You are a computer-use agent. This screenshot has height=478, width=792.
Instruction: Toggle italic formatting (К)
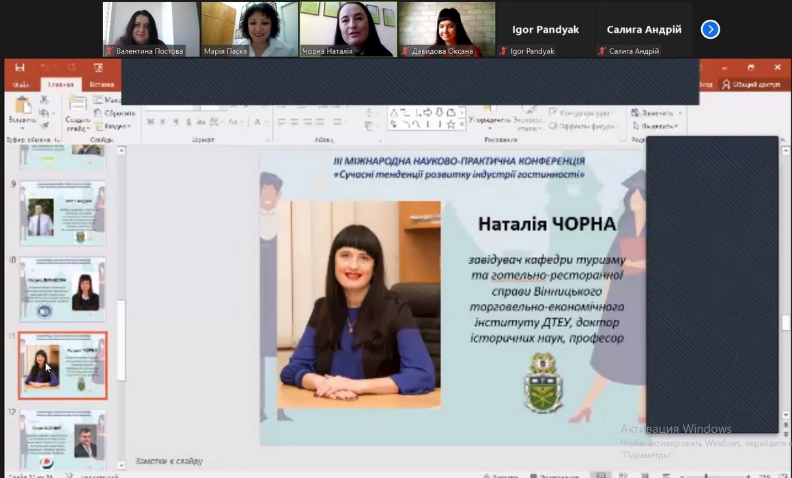pyautogui.click(x=163, y=122)
